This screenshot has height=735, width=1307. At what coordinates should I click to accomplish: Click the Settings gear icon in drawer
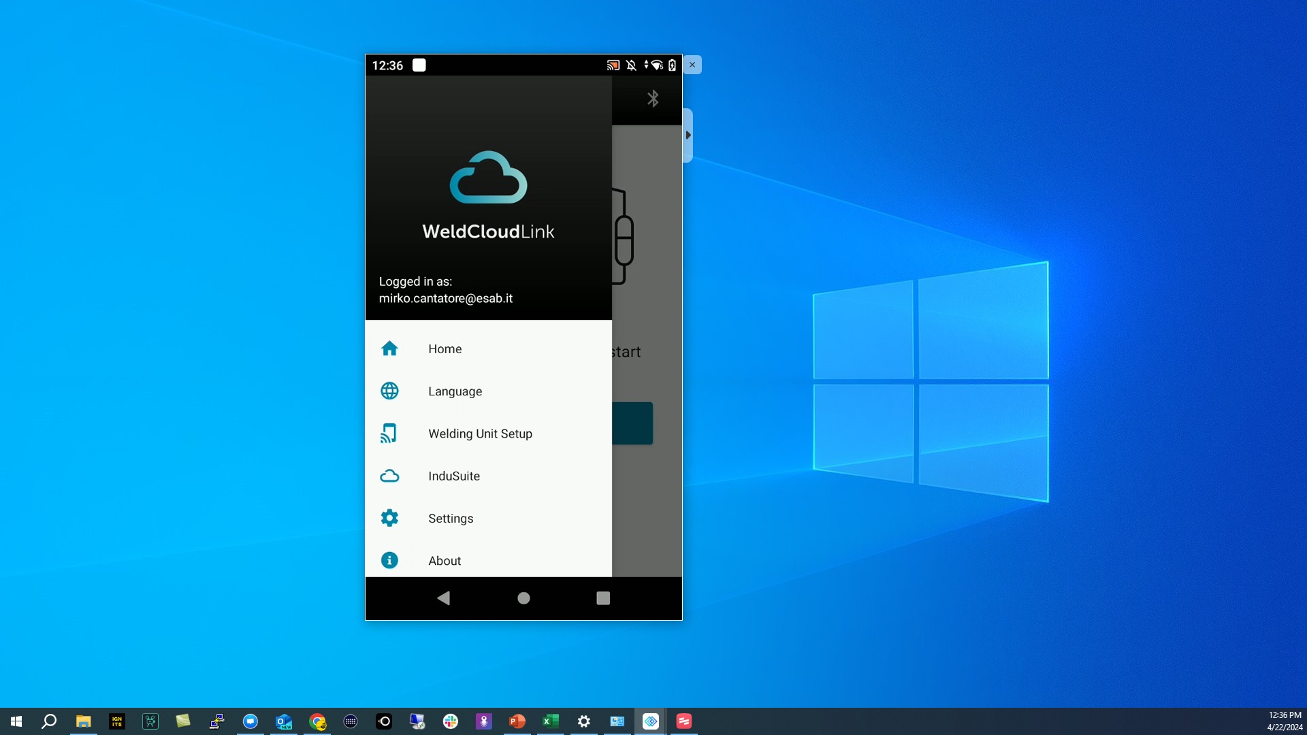pos(389,518)
